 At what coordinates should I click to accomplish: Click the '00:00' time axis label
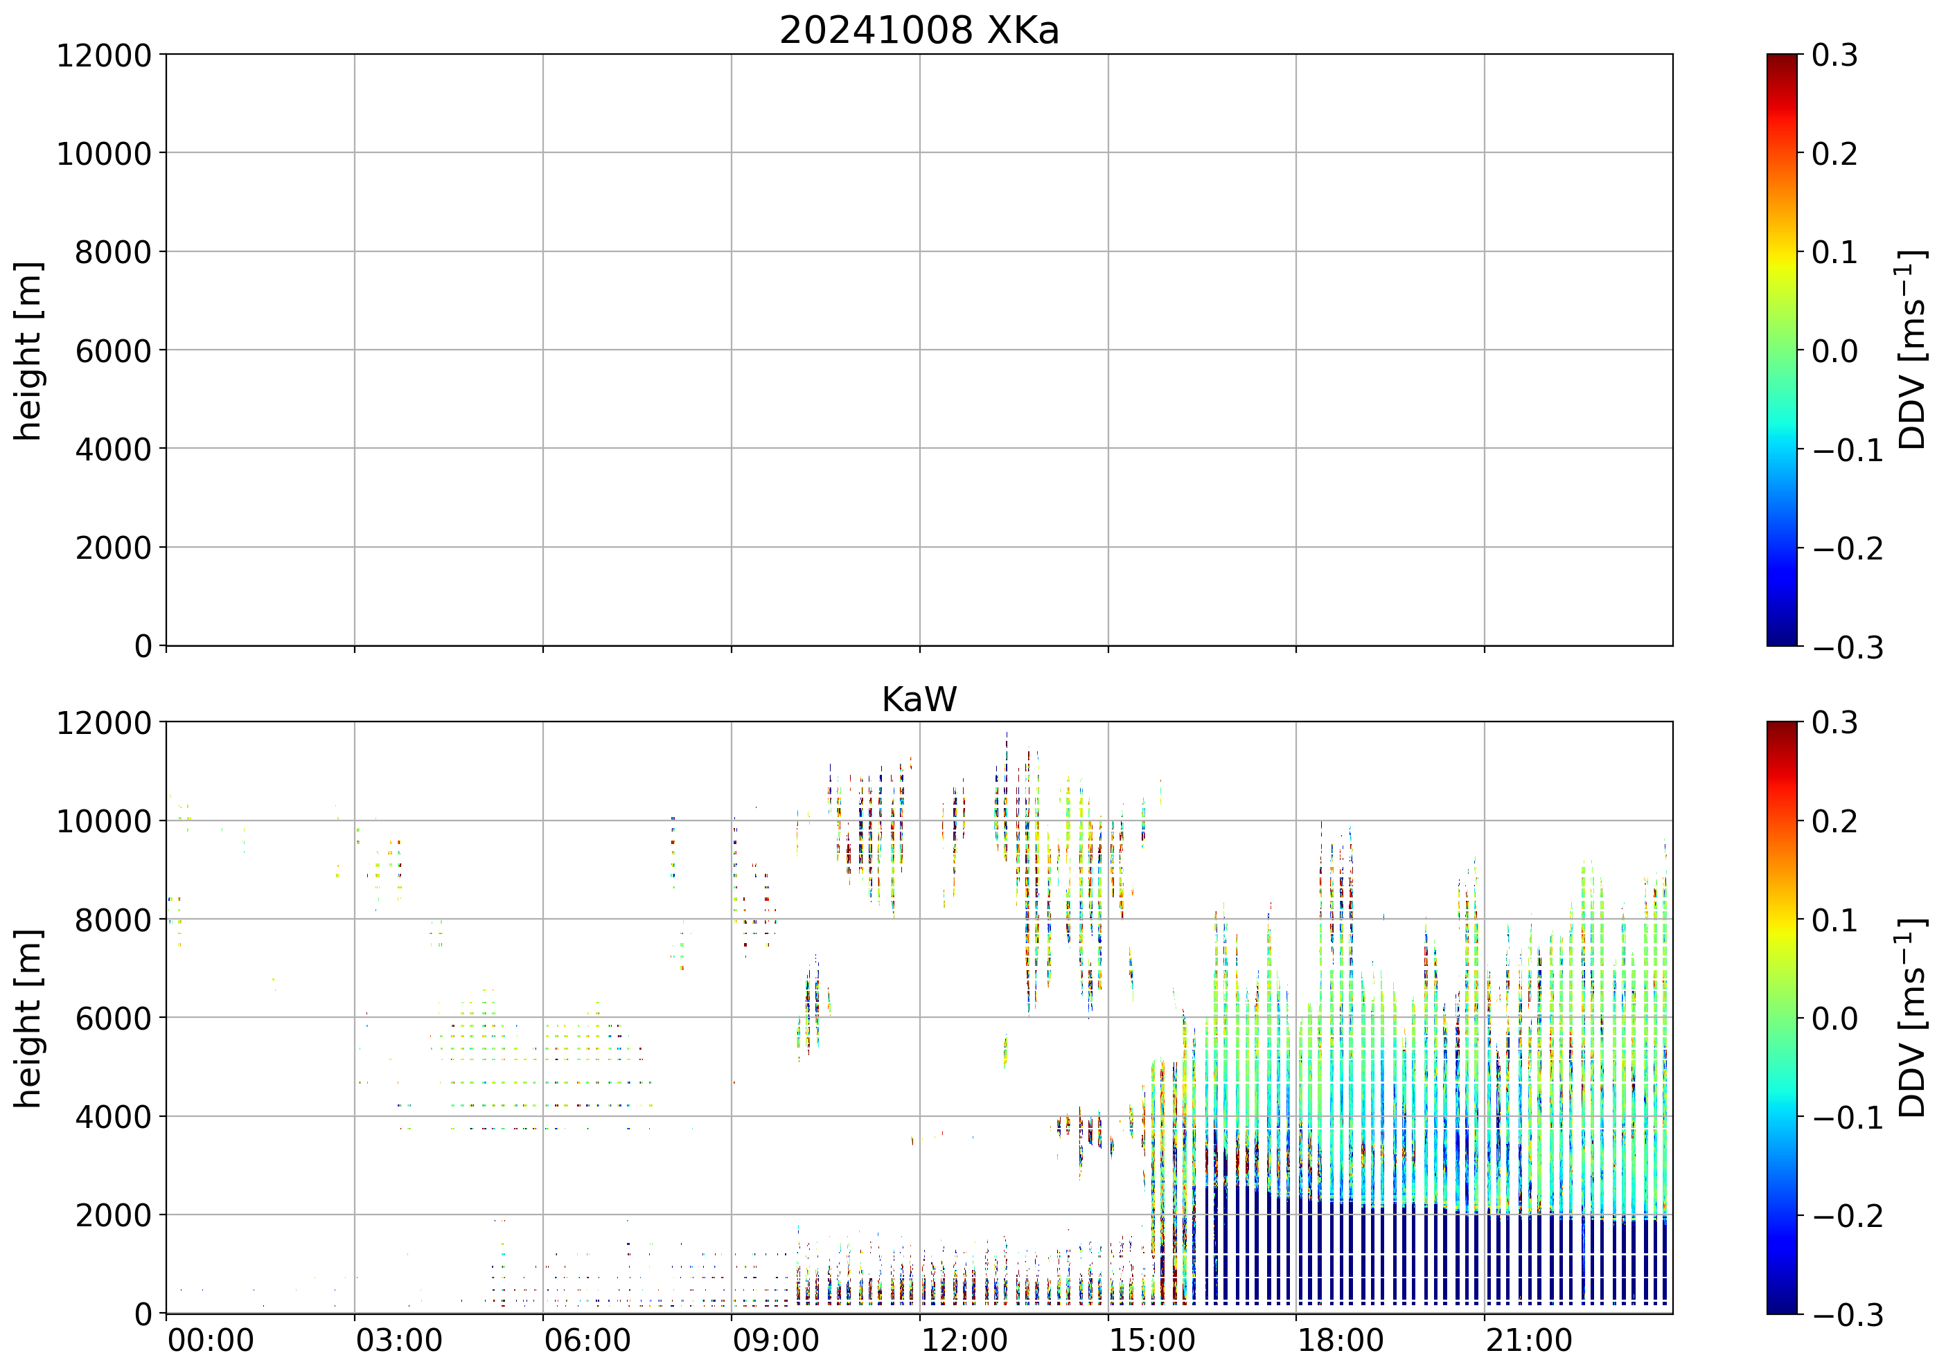(210, 1341)
